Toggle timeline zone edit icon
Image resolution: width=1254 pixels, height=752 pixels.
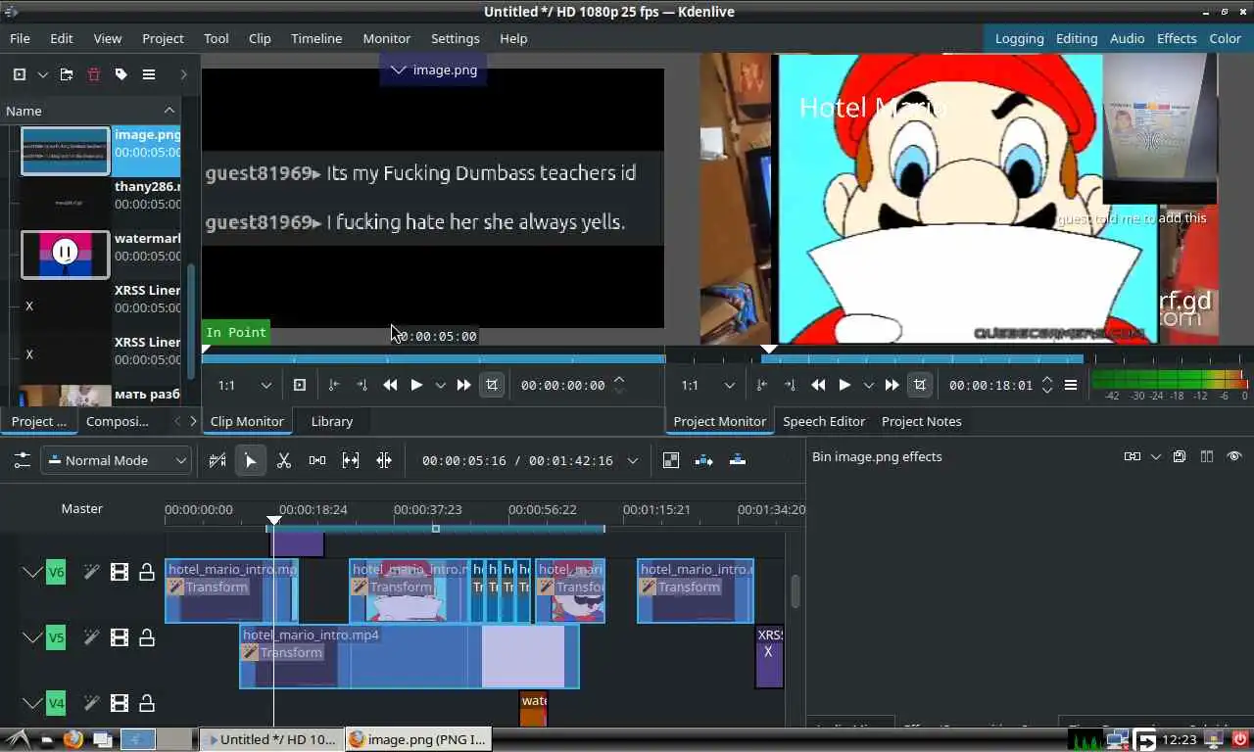point(217,460)
